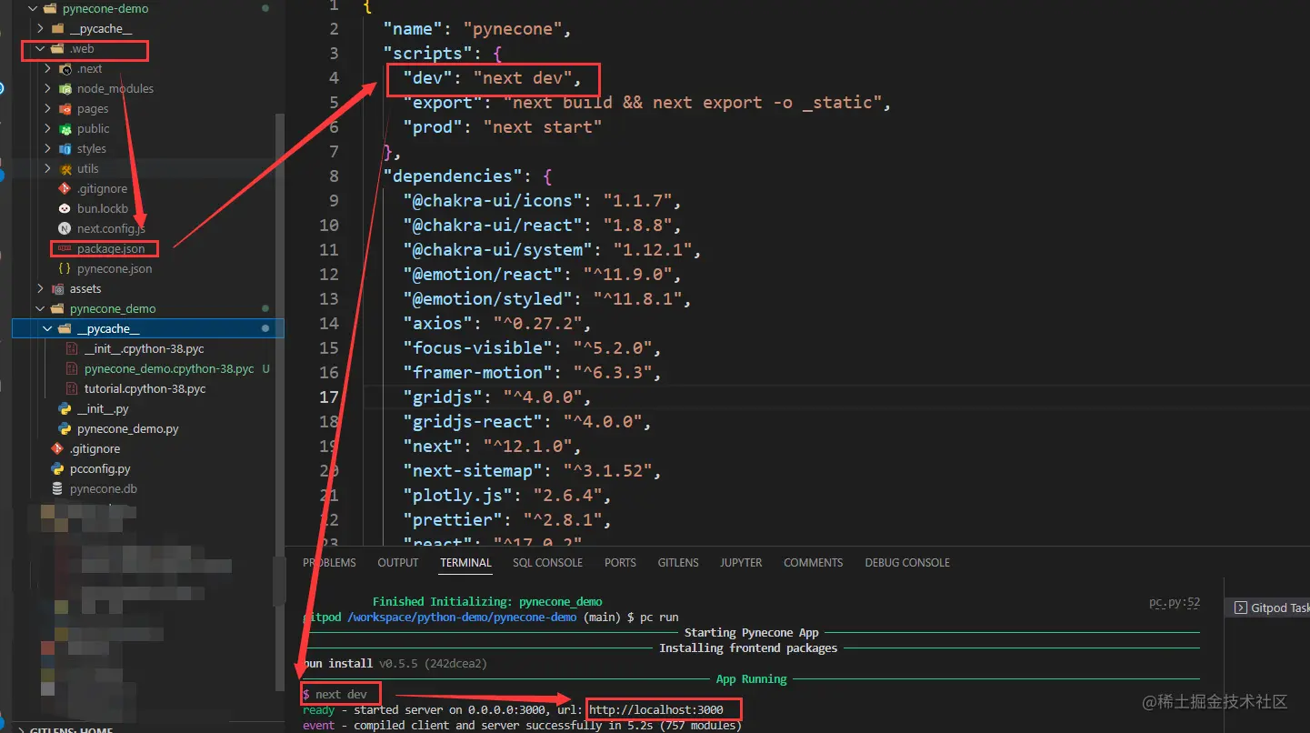Image resolution: width=1310 pixels, height=733 pixels.
Task: Select the collapsed __pycache__ folder above .web
Action: 100,29
